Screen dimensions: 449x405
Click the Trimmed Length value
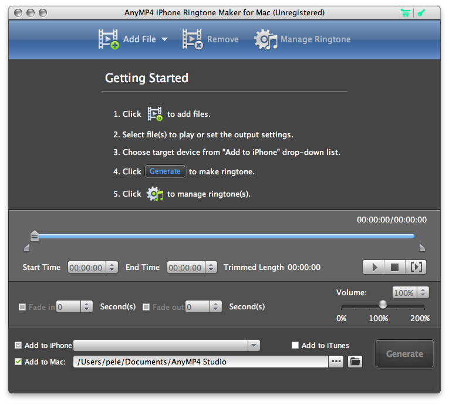point(304,267)
